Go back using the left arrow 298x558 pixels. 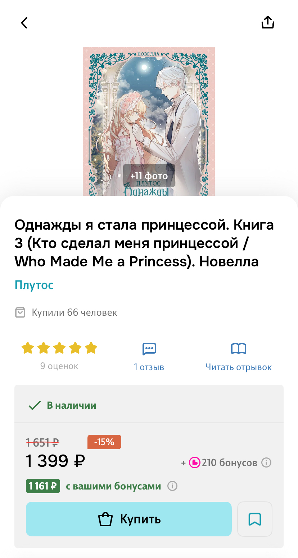(24, 23)
